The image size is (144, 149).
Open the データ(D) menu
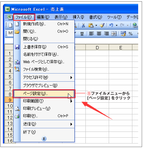[x=132, y=17]
